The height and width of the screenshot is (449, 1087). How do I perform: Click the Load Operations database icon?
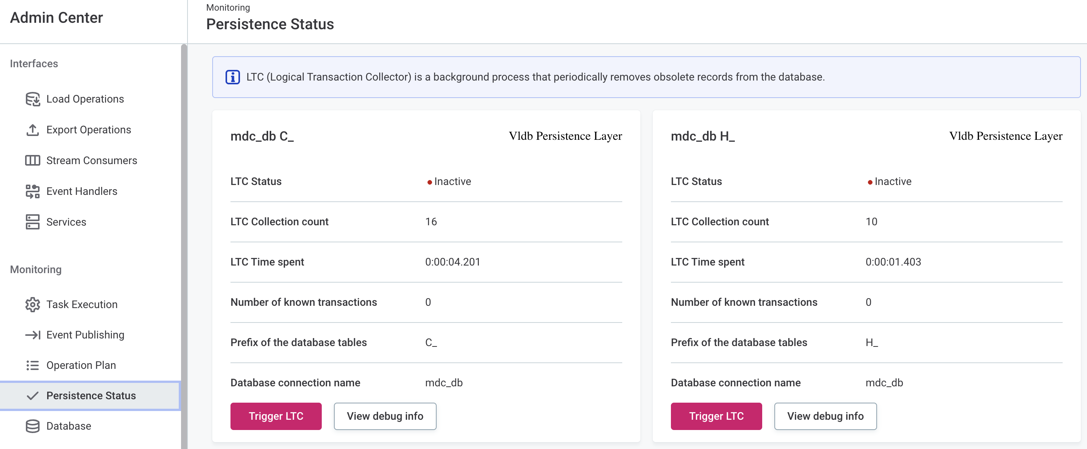(32, 99)
